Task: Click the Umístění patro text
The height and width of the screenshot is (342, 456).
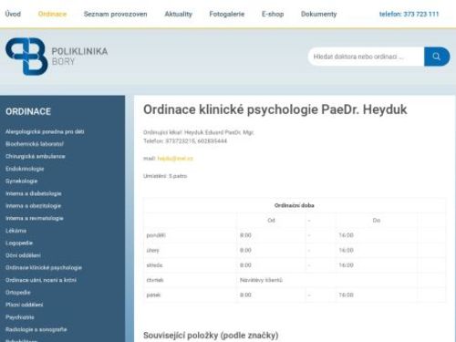Action: point(165,176)
